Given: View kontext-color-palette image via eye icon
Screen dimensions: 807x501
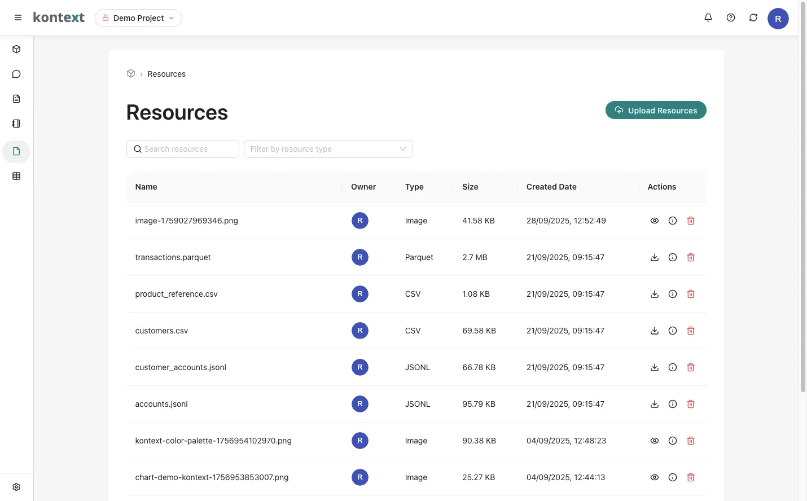Looking at the screenshot, I should click(x=655, y=441).
